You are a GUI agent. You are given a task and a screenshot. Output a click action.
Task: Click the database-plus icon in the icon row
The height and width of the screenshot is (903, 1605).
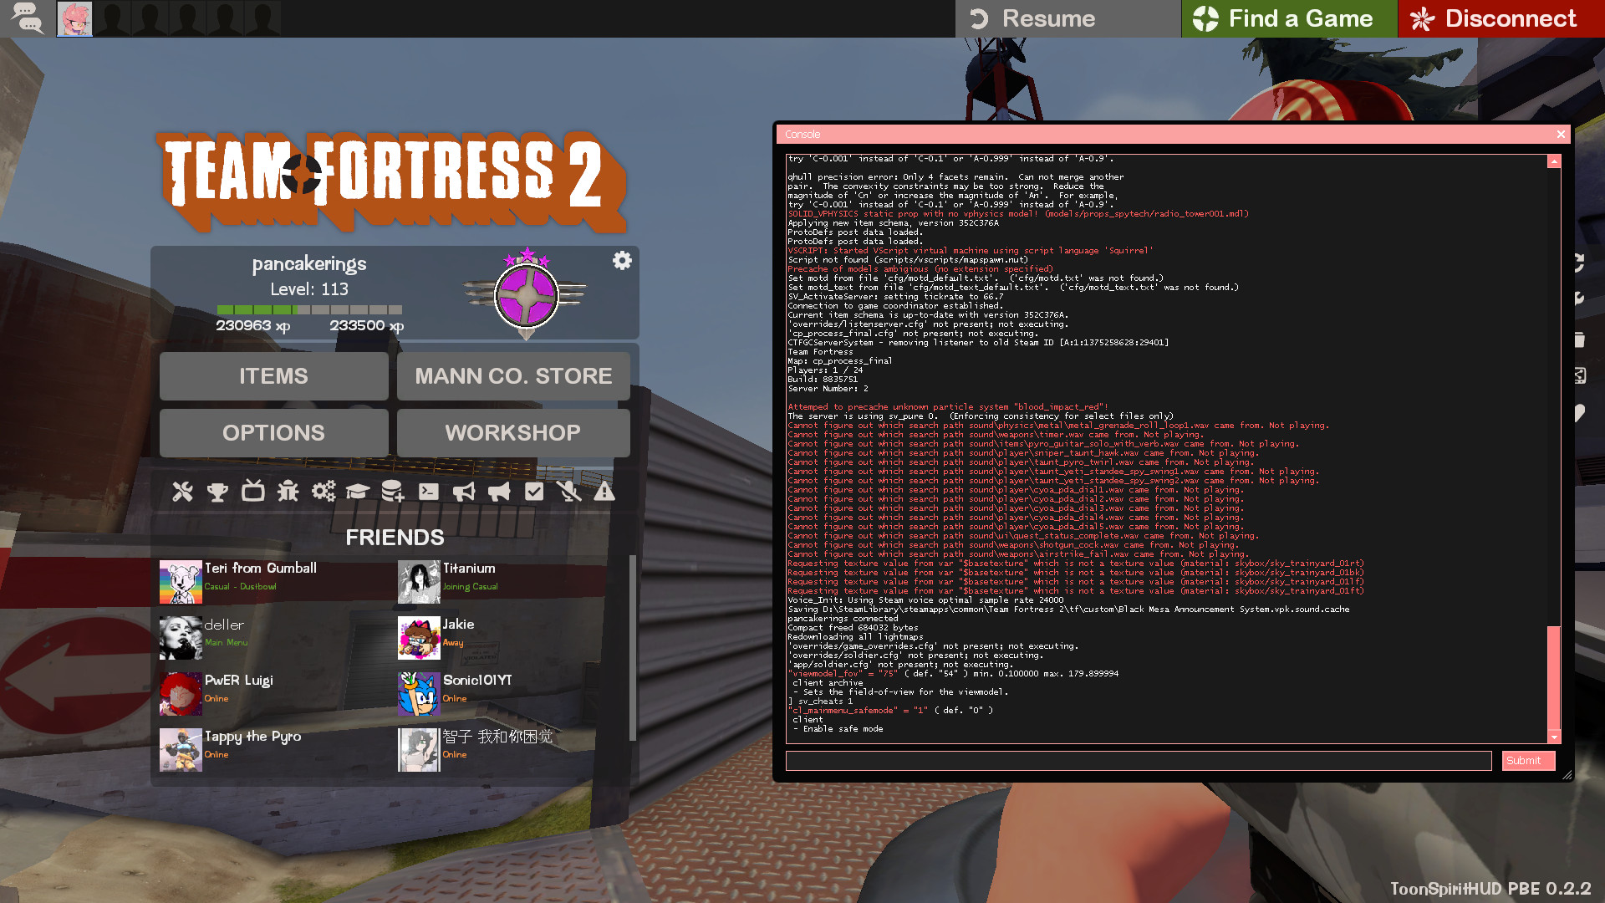393,492
